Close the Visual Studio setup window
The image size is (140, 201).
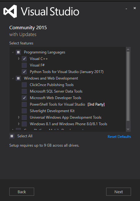[x=135, y=8]
